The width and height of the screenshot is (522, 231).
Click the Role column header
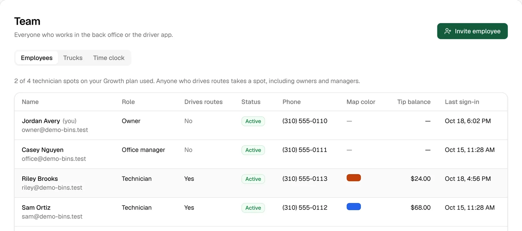click(x=128, y=102)
